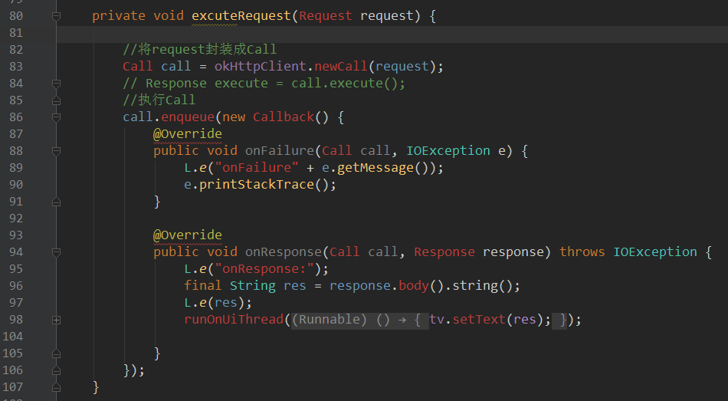Click the comment '//将request封装成Call'
Image resolution: width=728 pixels, height=401 pixels.
(200, 50)
